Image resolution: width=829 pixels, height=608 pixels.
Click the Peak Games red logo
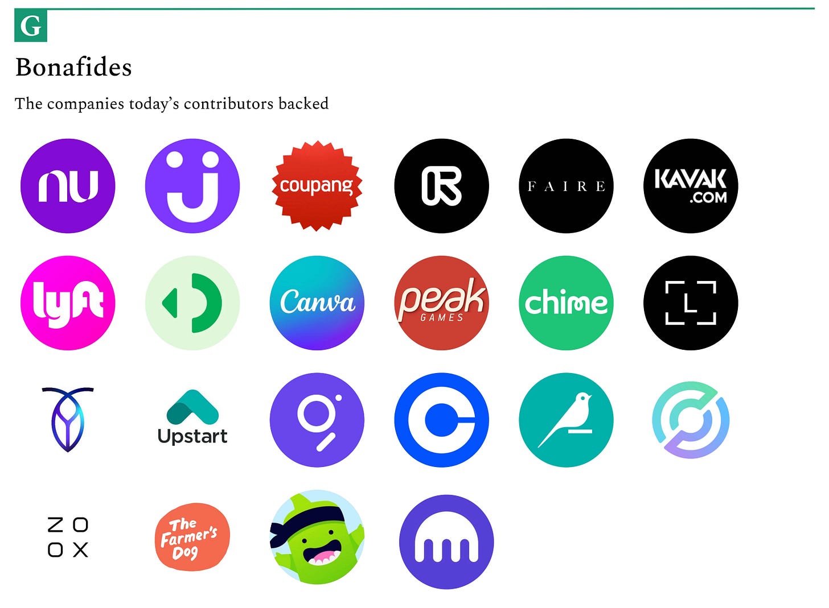pyautogui.click(x=442, y=303)
